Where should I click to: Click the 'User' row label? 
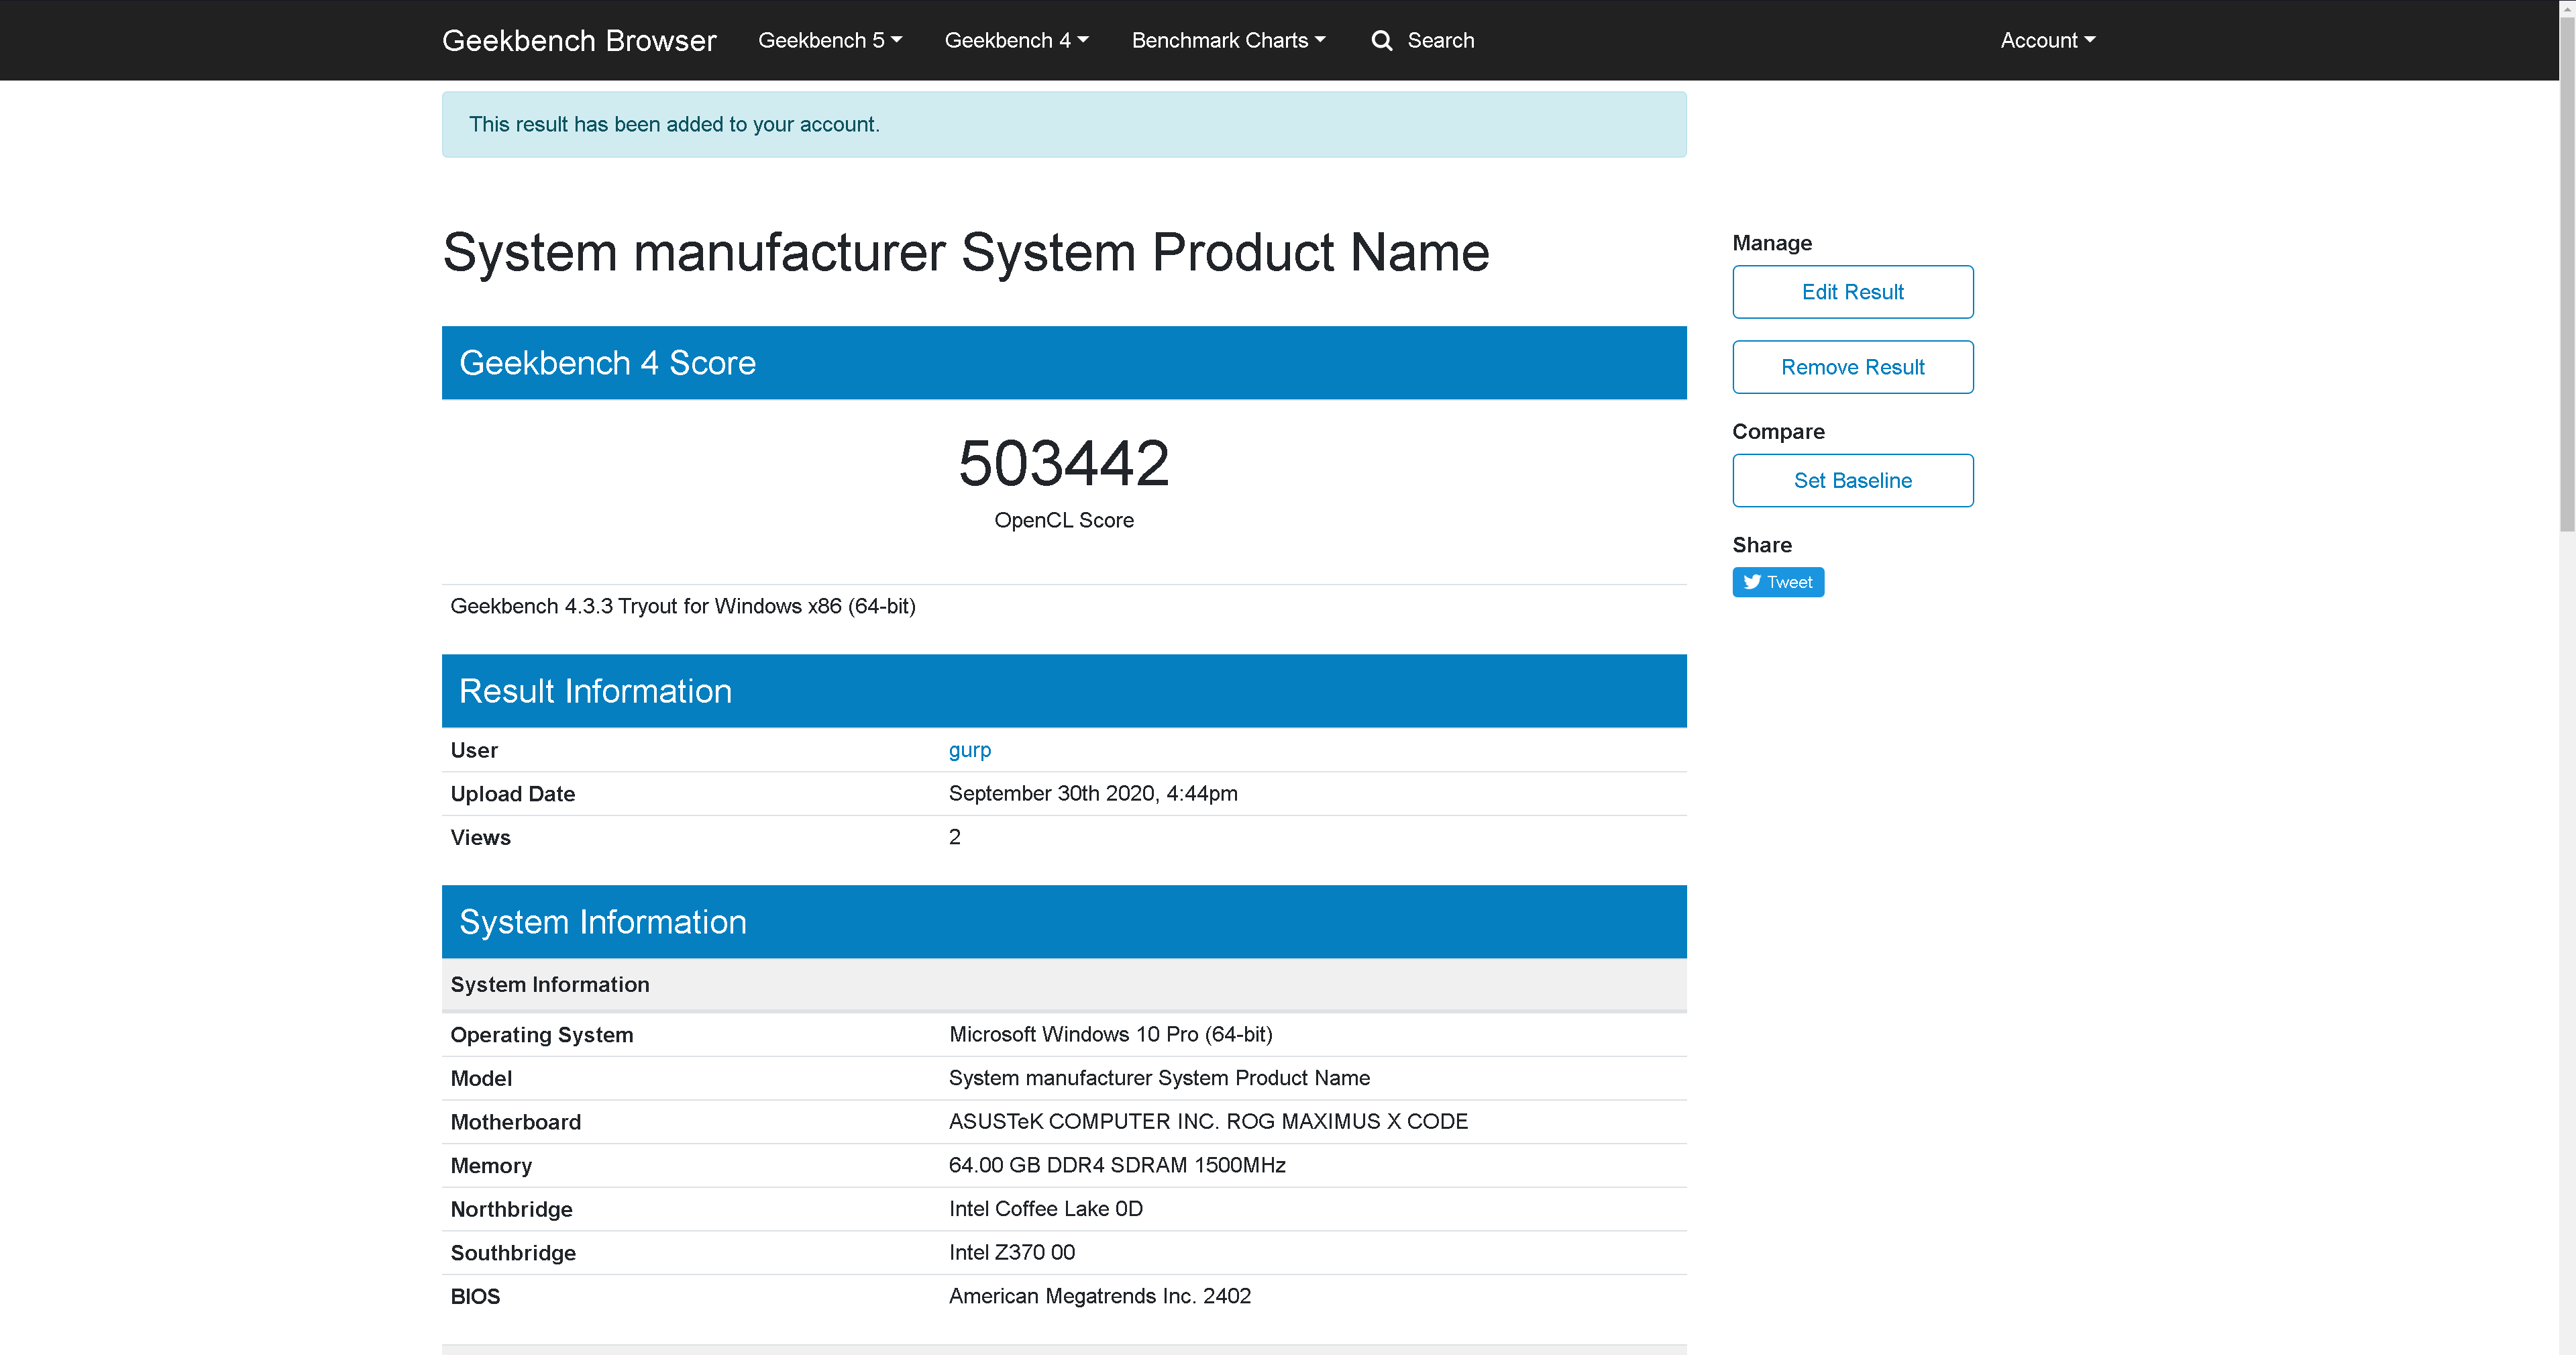point(474,750)
